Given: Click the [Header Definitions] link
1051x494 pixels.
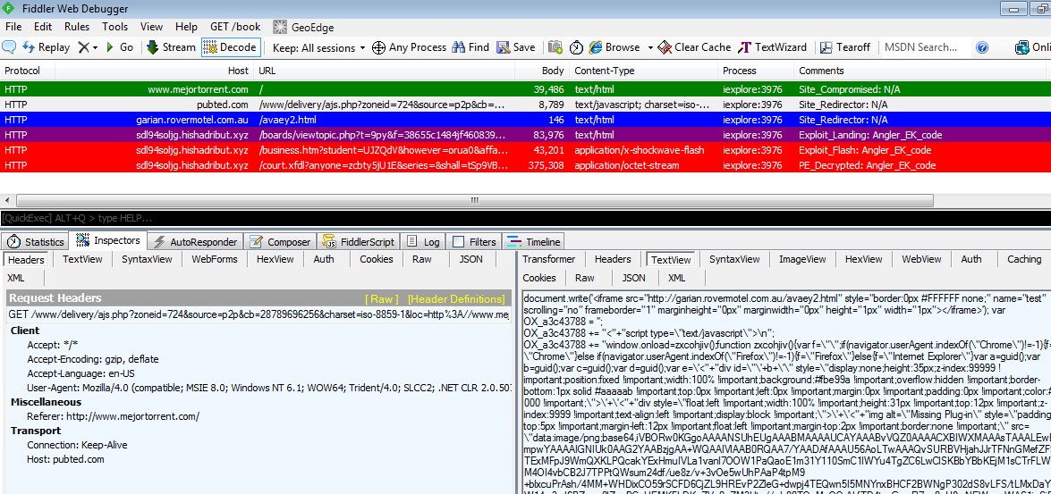Looking at the screenshot, I should [x=456, y=298].
